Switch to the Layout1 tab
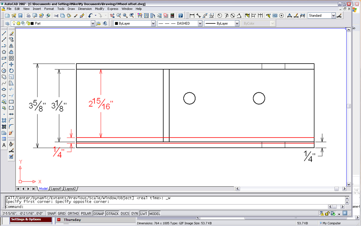The width and height of the screenshot is (361, 226). click(56, 189)
